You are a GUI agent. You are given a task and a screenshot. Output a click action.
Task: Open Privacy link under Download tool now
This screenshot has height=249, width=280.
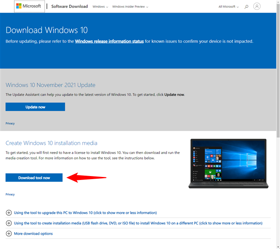tap(10, 195)
